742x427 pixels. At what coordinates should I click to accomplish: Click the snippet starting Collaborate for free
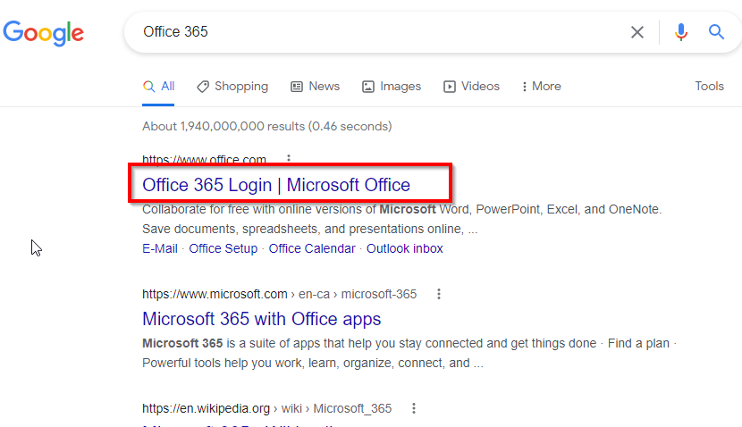click(x=402, y=219)
